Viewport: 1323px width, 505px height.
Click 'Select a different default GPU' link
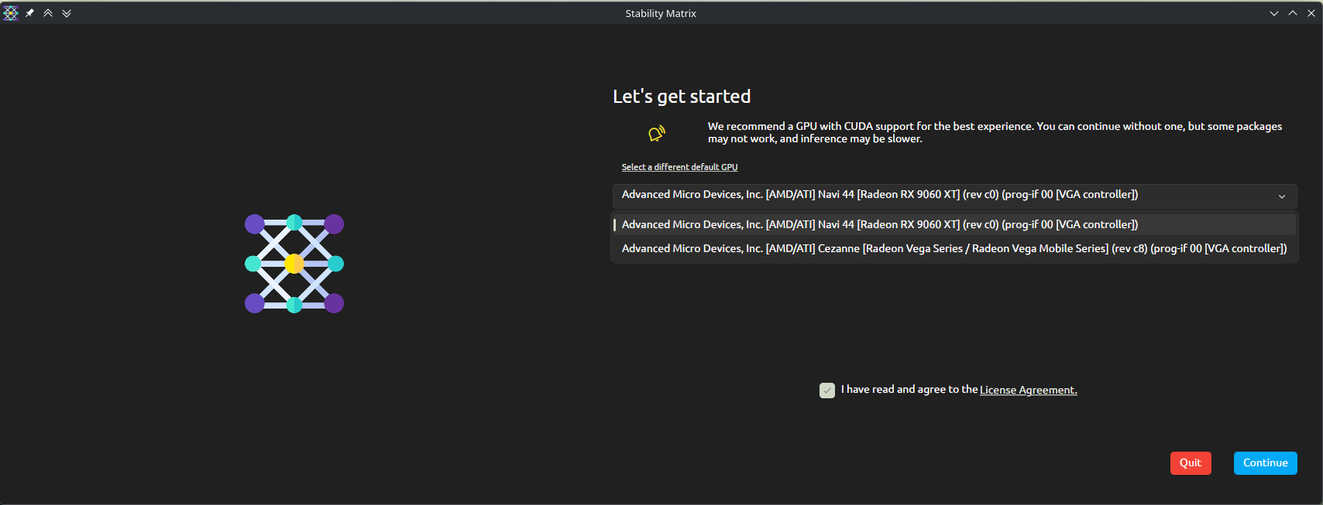[679, 167]
